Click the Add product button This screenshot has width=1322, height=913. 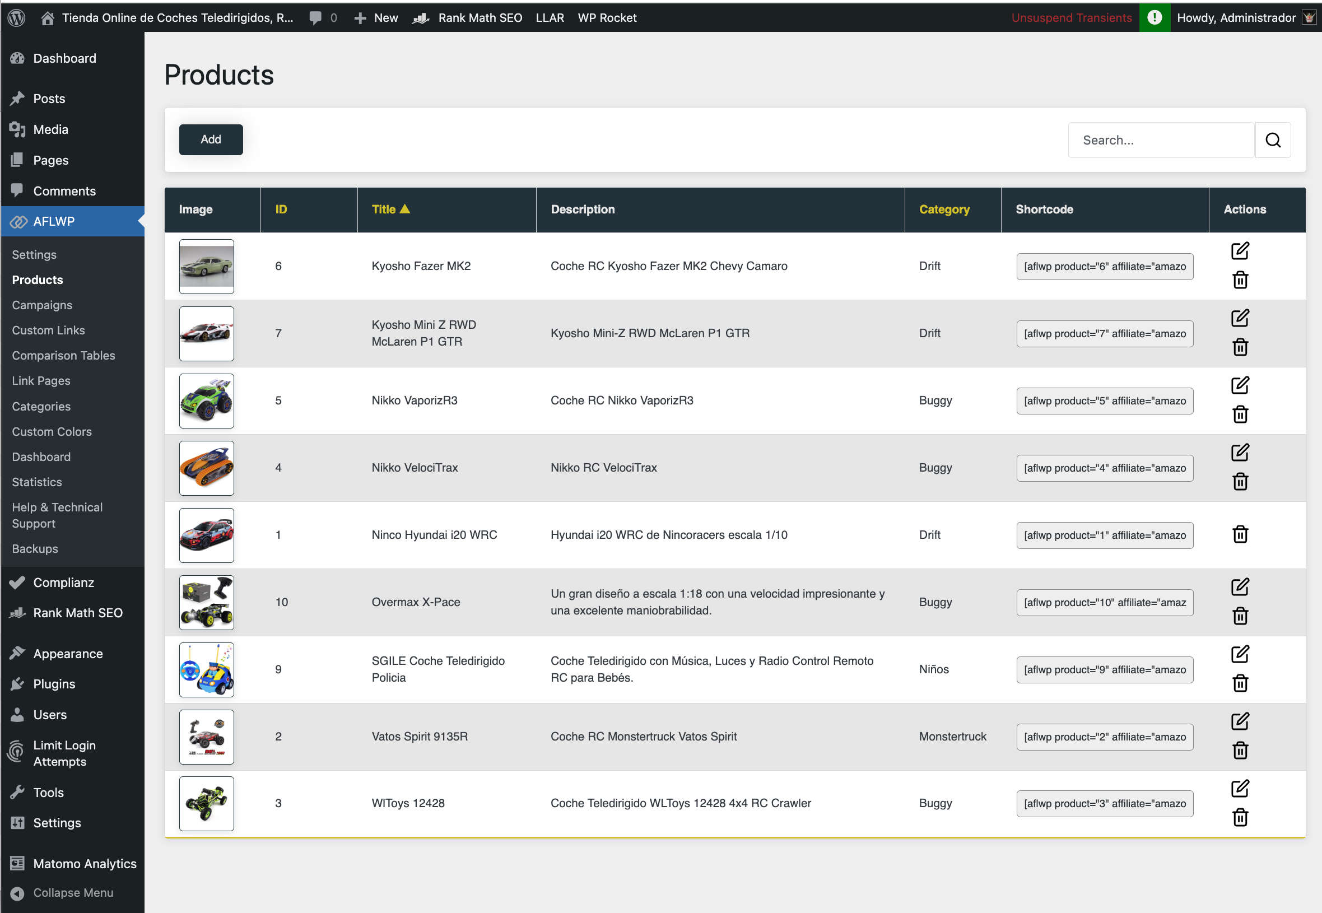[x=211, y=139]
